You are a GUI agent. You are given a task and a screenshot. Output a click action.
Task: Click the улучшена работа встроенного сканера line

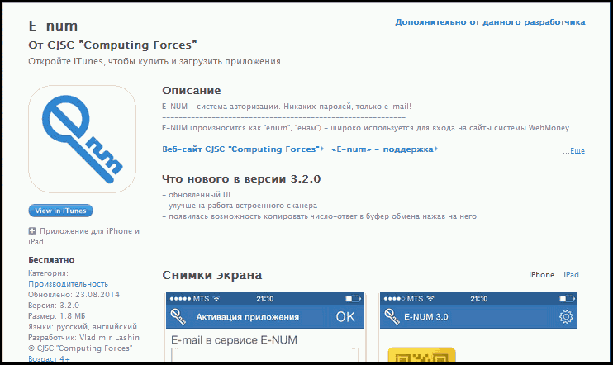(x=240, y=206)
